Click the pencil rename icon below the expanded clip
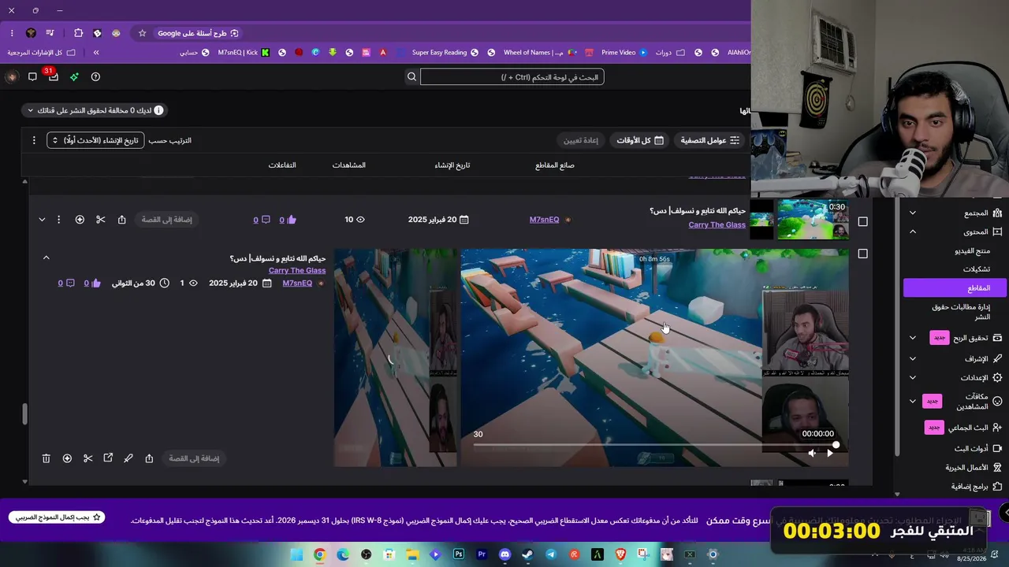This screenshot has height=567, width=1009. [128, 458]
